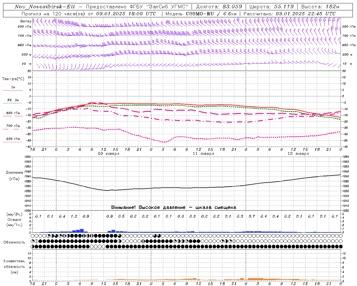Click the tallest blue precipitation bar
This screenshot has width=357, height=286.
pyautogui.click(x=82, y=231)
